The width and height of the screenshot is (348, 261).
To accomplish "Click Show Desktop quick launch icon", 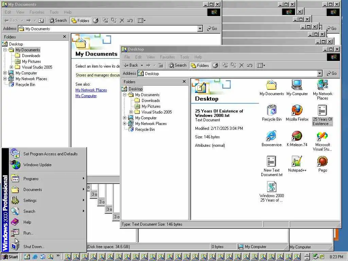I will 27,257.
